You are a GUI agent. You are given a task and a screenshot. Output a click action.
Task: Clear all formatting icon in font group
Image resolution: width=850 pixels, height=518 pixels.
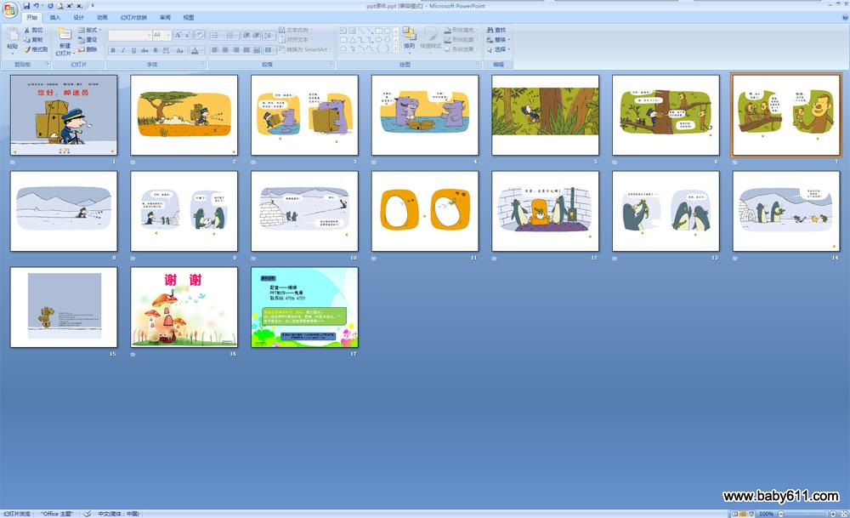200,35
